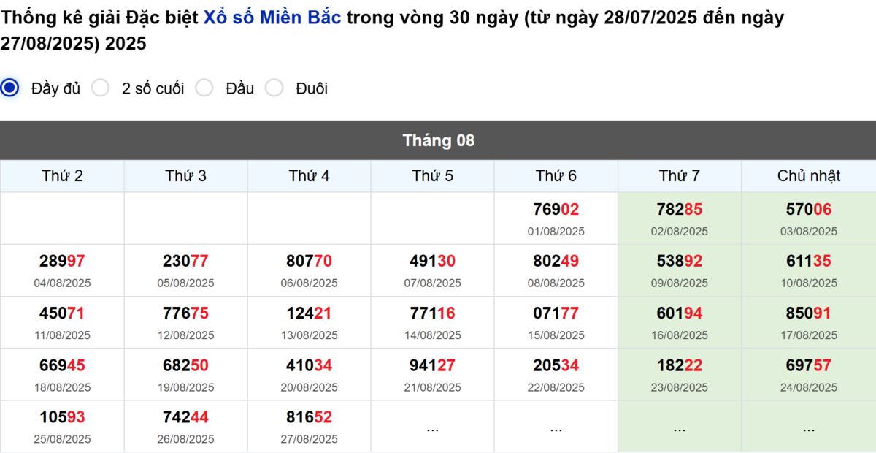Viewport: 876px width, 453px height.
Task: Click result 49130 for 07/08/2025
Action: [x=432, y=262]
